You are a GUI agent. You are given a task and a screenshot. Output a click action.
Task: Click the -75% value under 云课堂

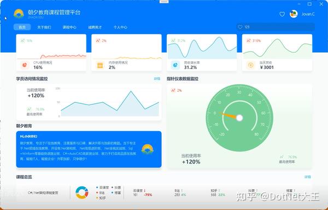pyautogui.click(x=148, y=195)
